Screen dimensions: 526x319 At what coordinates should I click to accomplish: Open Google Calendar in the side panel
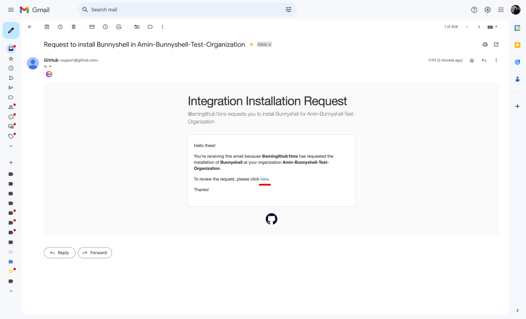click(517, 28)
